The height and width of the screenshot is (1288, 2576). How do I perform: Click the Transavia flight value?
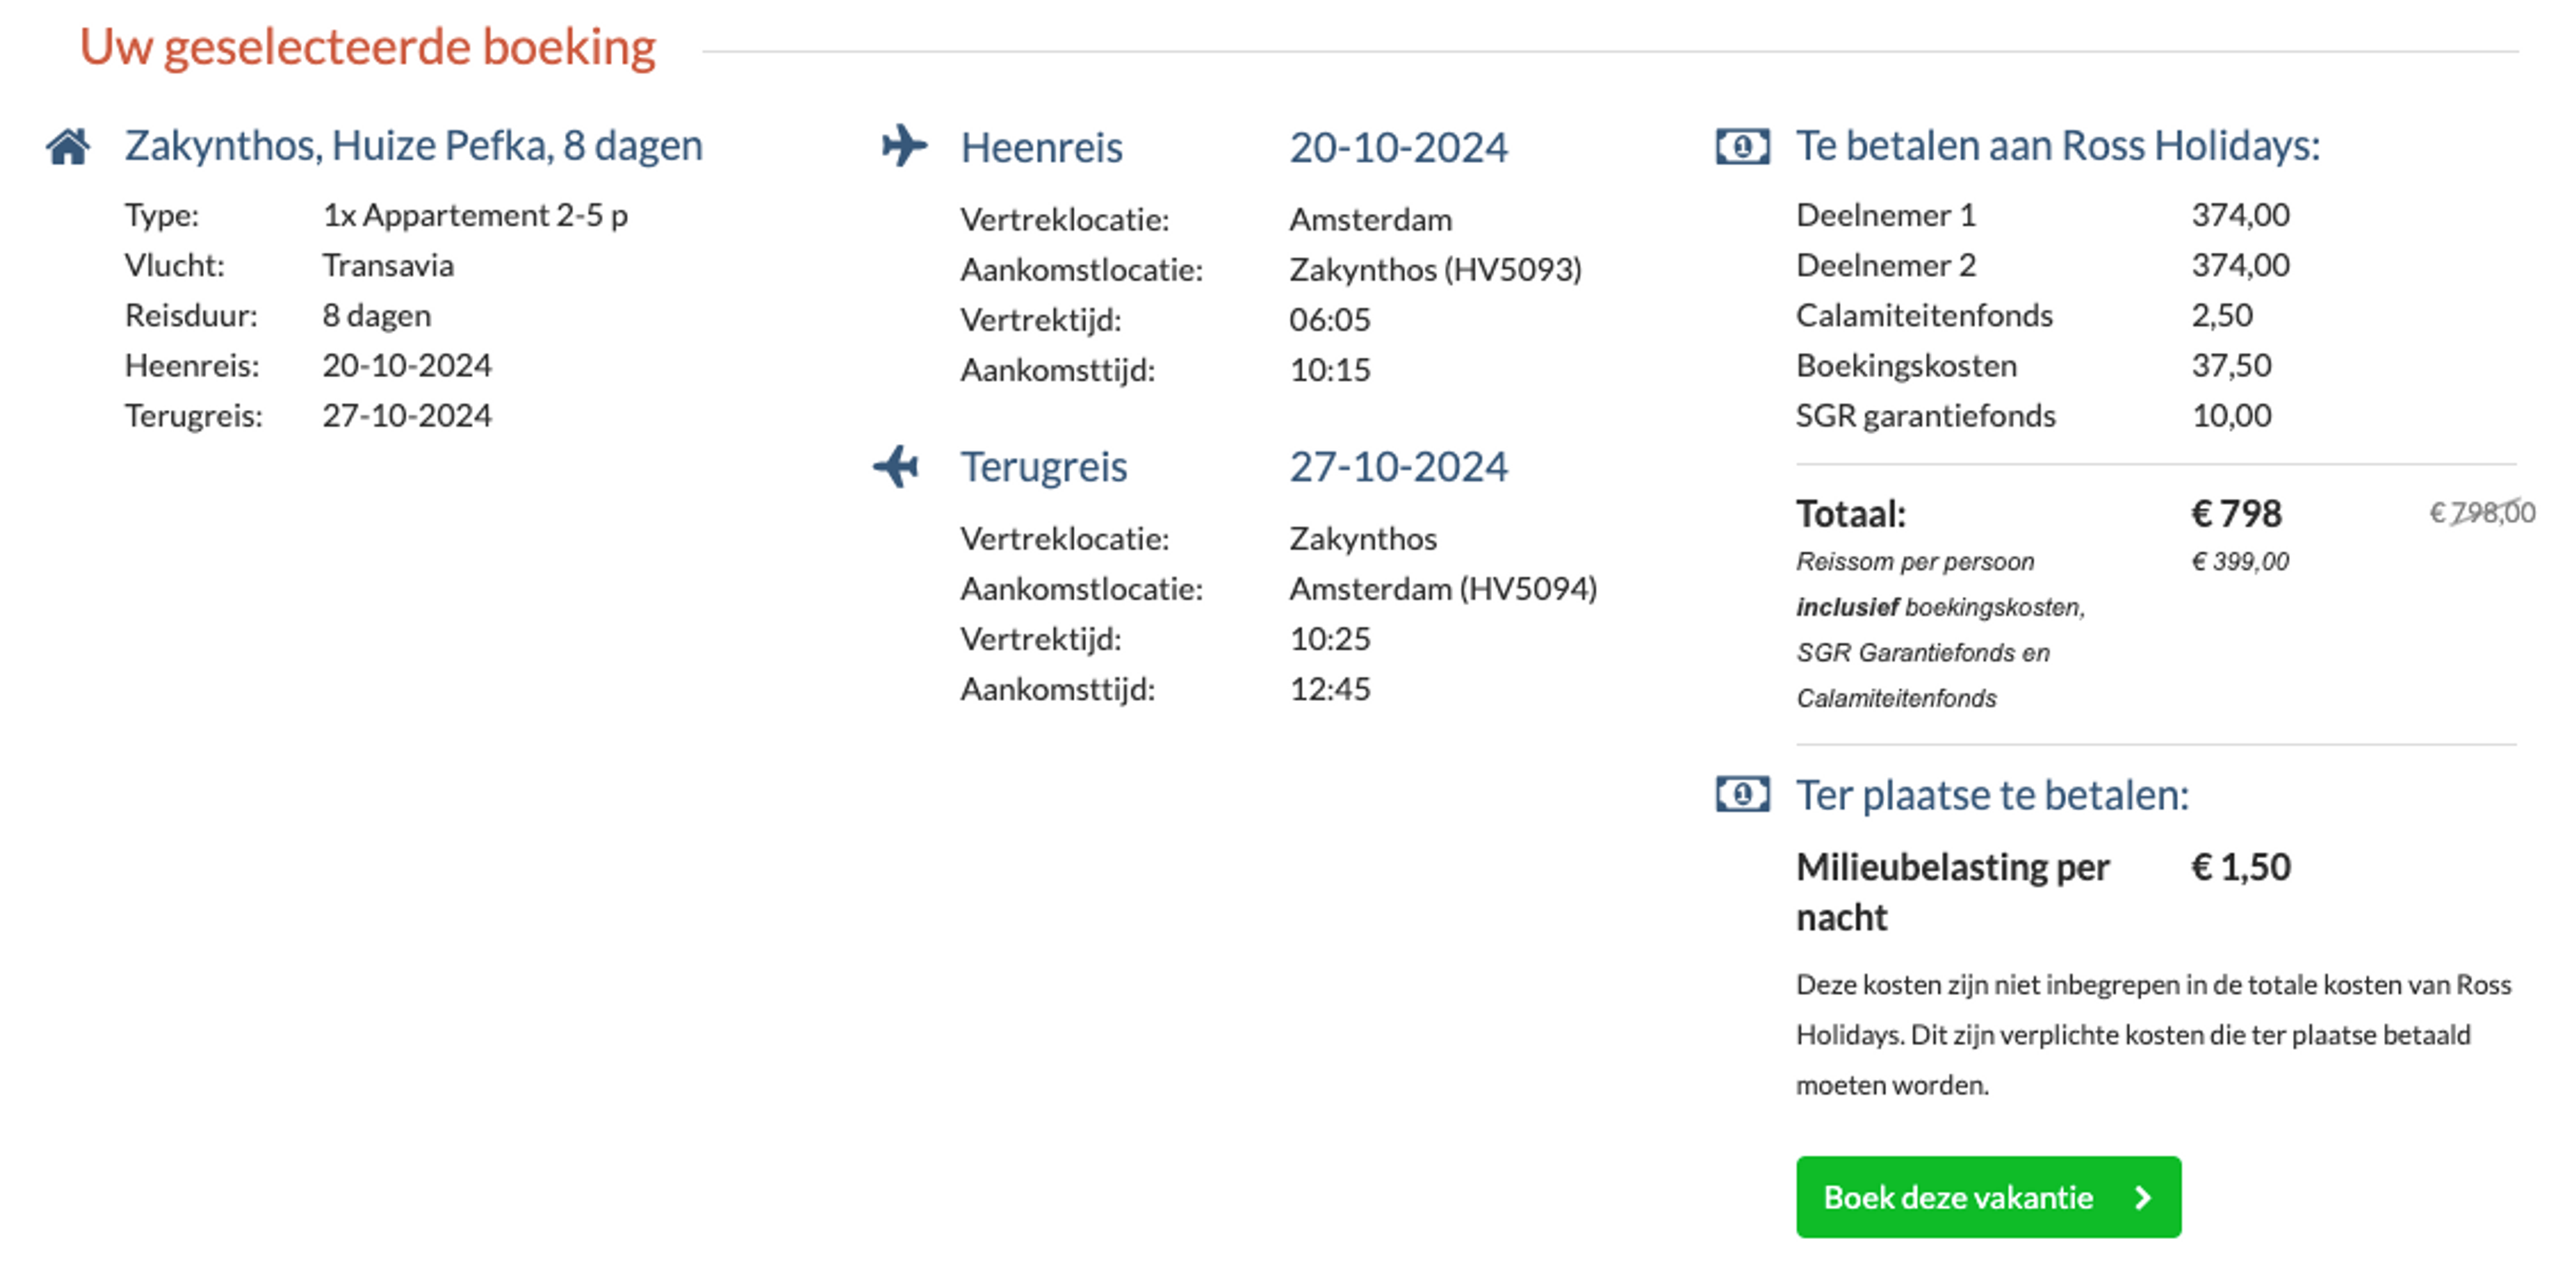388,265
